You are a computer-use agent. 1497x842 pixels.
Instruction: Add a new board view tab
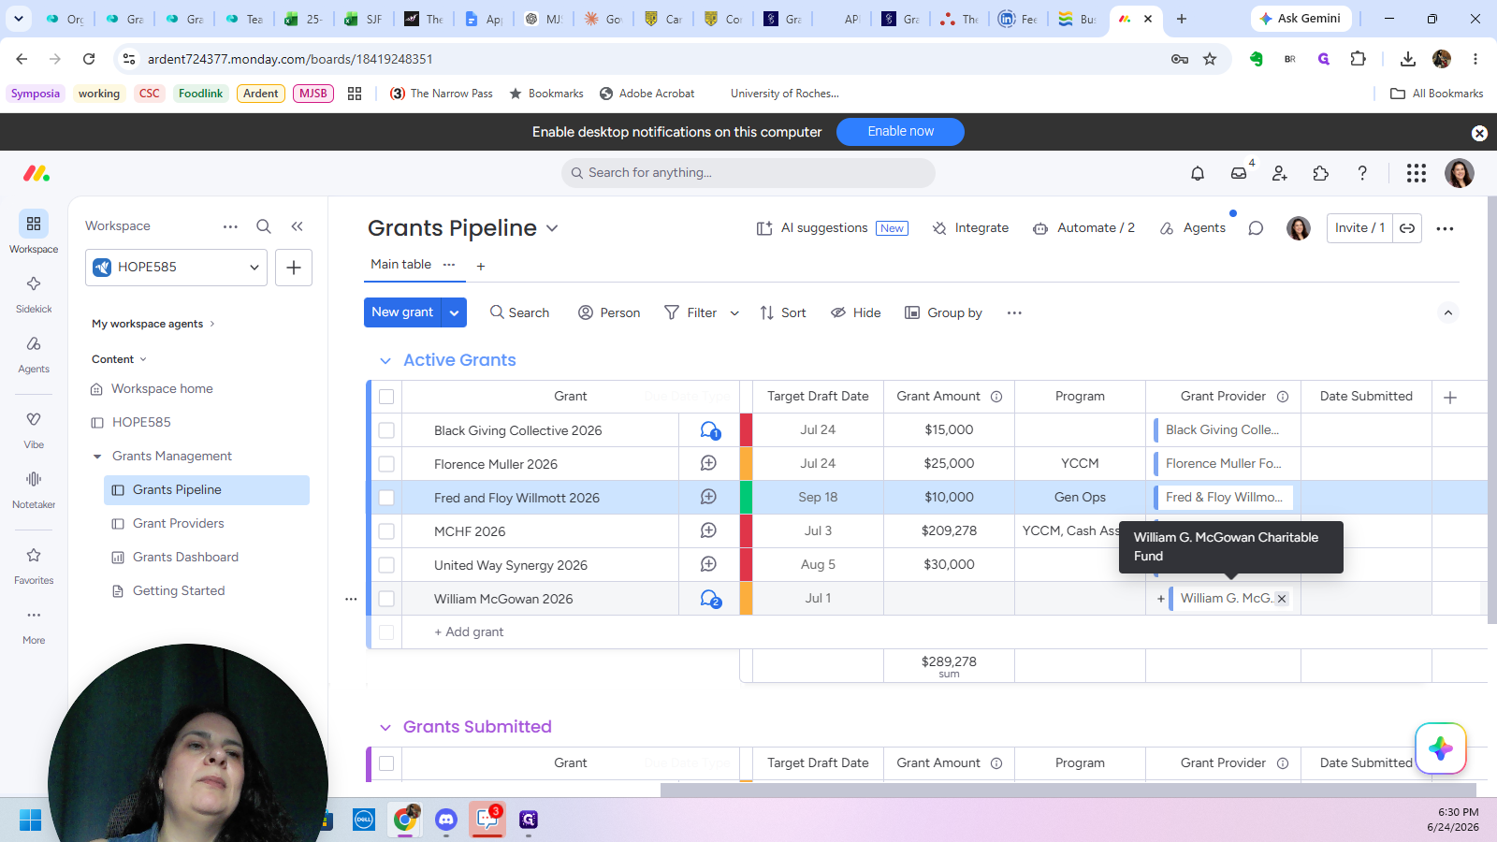(481, 267)
